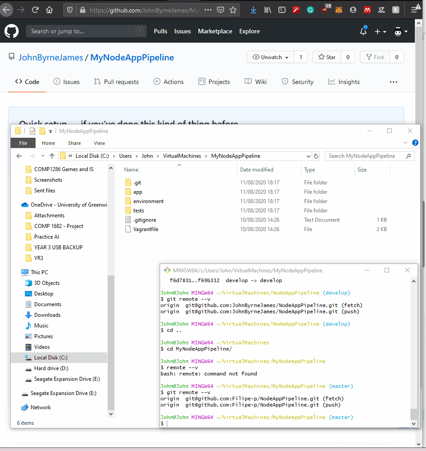
Task: Refresh the Explorer folder view
Action: (x=316, y=156)
